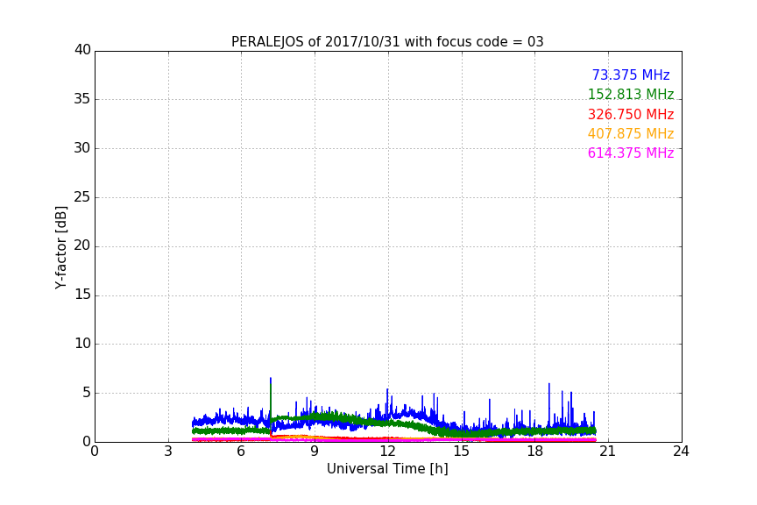The image size is (757, 505).
Task: Click the x-axis tick label '12'
Action: coord(387,452)
